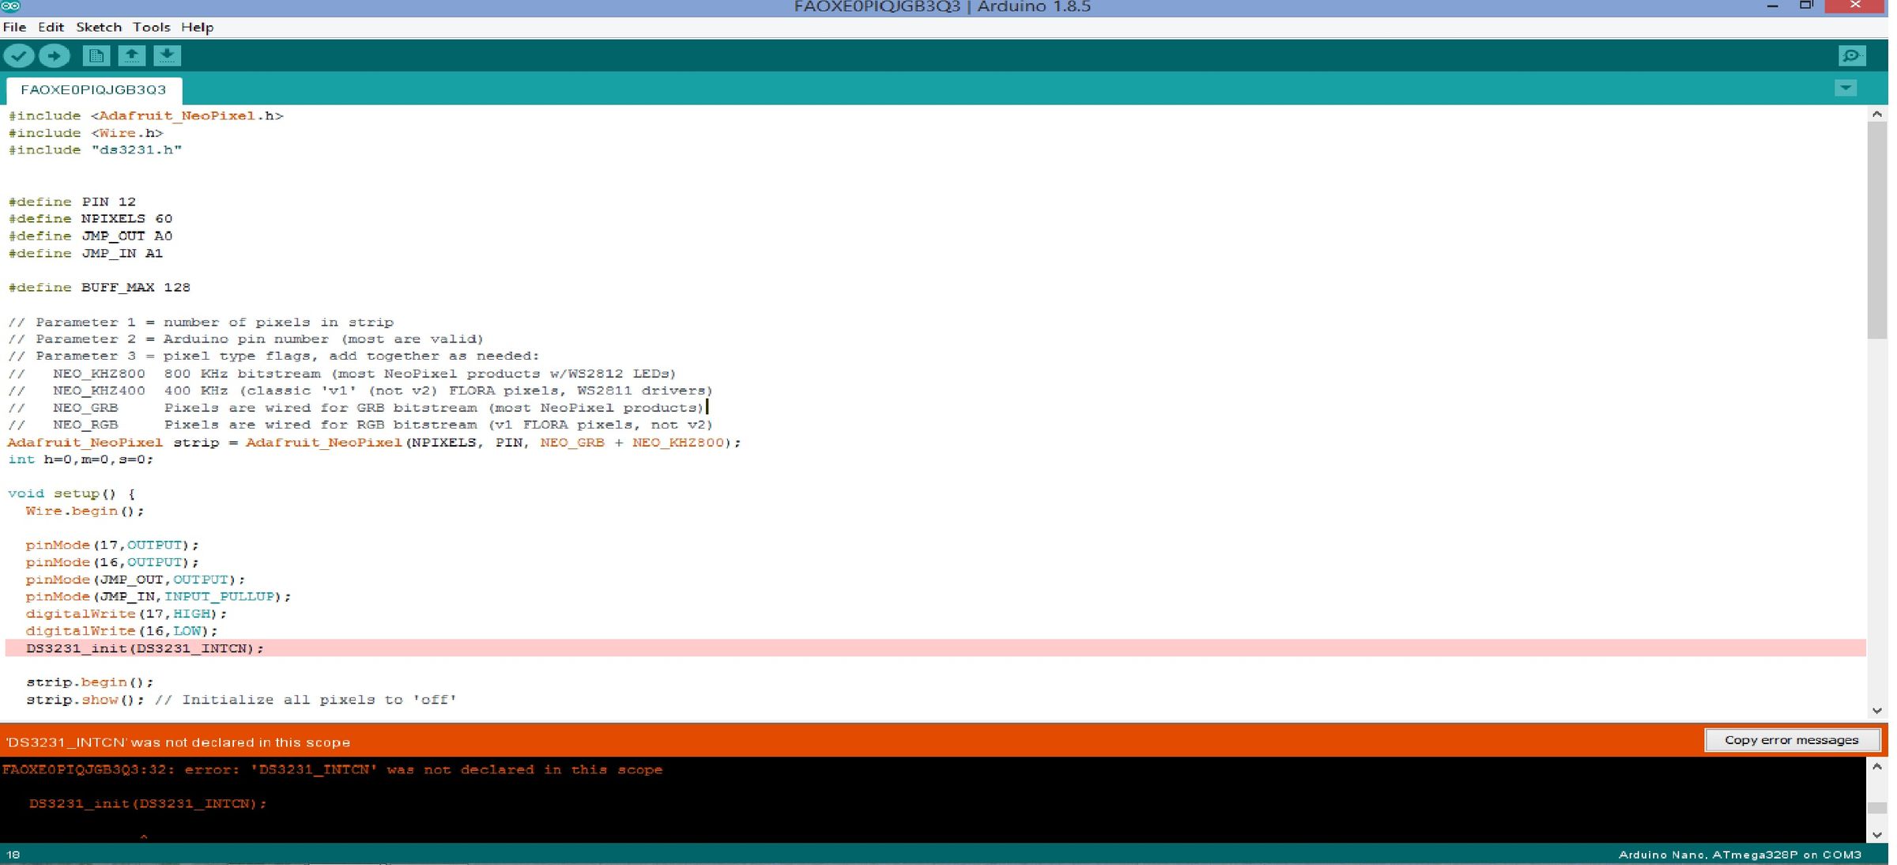This screenshot has height=865, width=1897.
Task: Click the highlighted DS3231_init error line
Action: (145, 648)
